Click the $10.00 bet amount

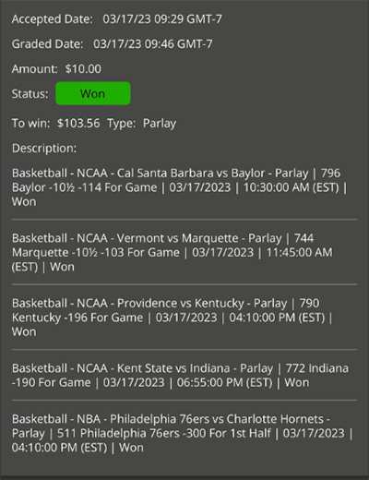83,68
